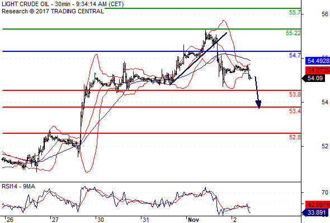Click the 56 price axis label
The height and width of the screenshot is (223, 330).
[x=325, y=14]
